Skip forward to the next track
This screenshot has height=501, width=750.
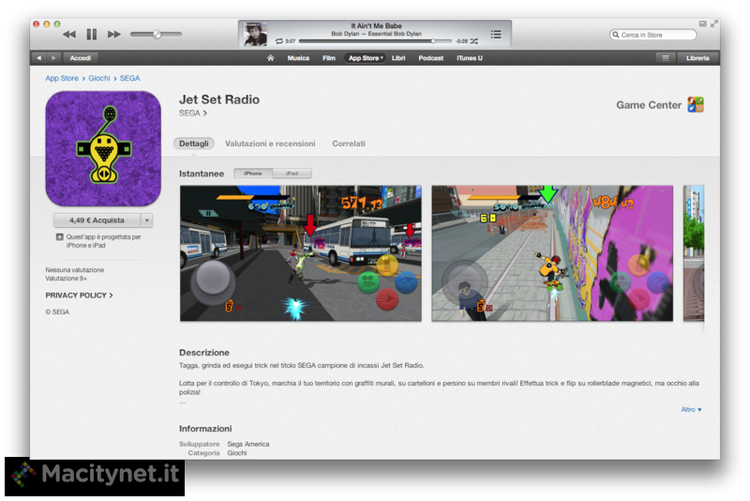pos(113,35)
